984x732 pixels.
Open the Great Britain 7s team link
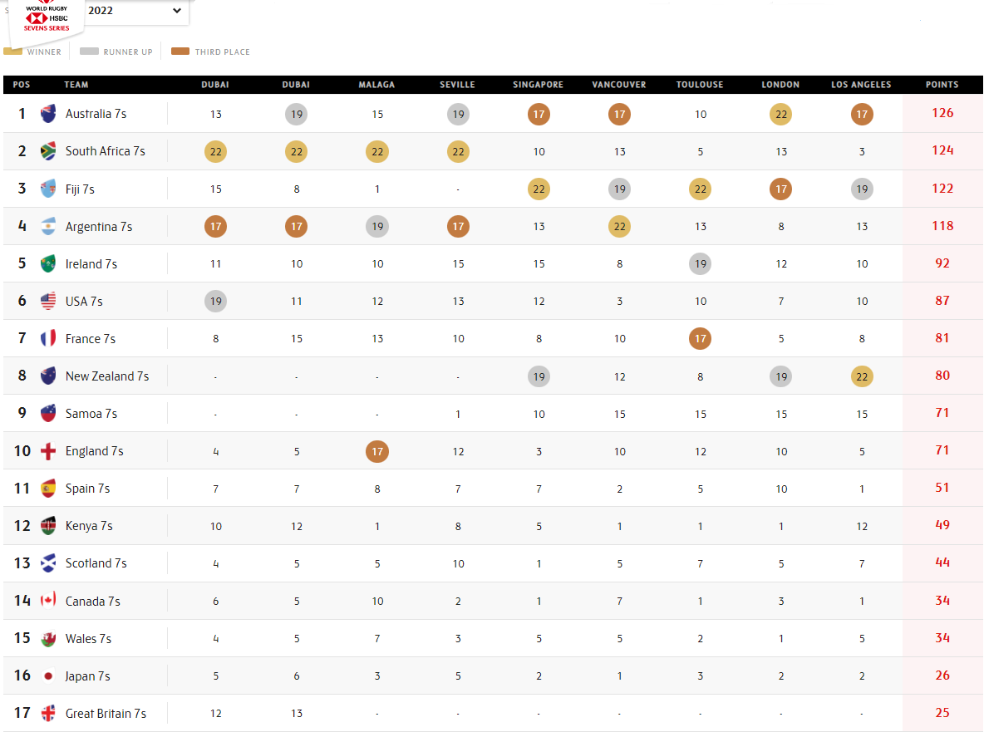point(106,713)
